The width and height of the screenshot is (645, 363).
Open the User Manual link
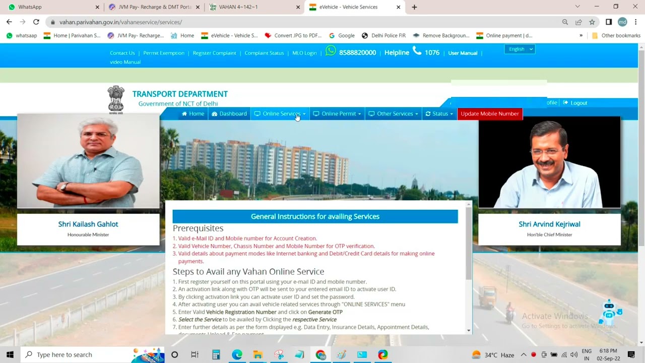tap(463, 53)
